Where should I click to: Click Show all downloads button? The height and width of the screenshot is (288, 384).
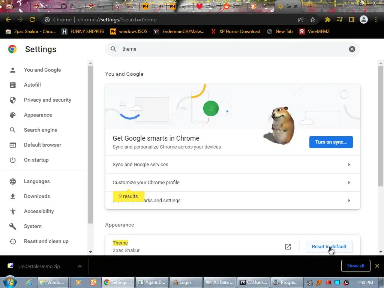tap(355, 266)
